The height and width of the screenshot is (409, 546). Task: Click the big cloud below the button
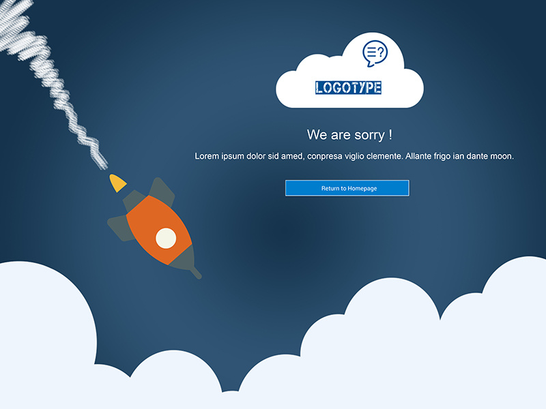pyautogui.click(x=369, y=344)
